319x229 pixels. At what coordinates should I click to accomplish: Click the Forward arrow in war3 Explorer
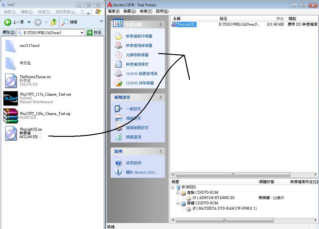click(x=37, y=22)
